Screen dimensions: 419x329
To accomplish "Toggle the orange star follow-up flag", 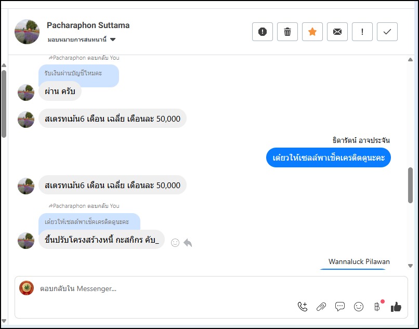I will coord(312,32).
